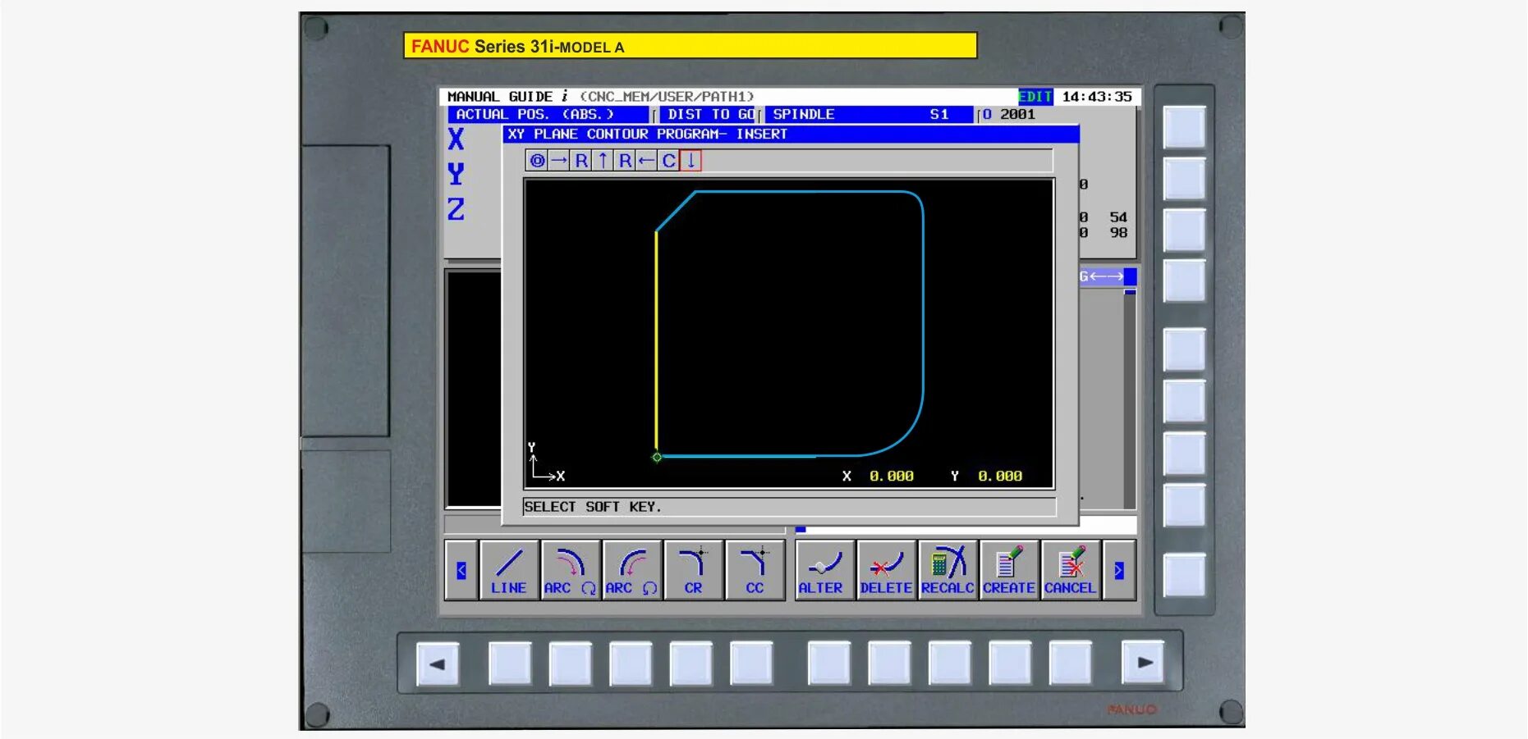The height and width of the screenshot is (739, 1528).
Task: Push the physical key beneath the LINE soft key
Action: (x=510, y=663)
